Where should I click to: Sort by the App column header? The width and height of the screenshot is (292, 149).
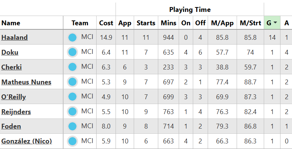pos(125,23)
